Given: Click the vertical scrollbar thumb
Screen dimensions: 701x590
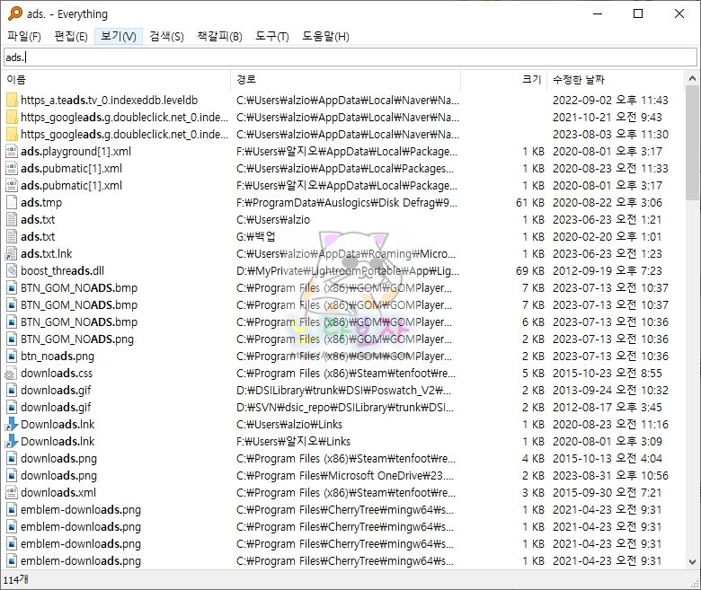Looking at the screenshot, I should [x=692, y=143].
